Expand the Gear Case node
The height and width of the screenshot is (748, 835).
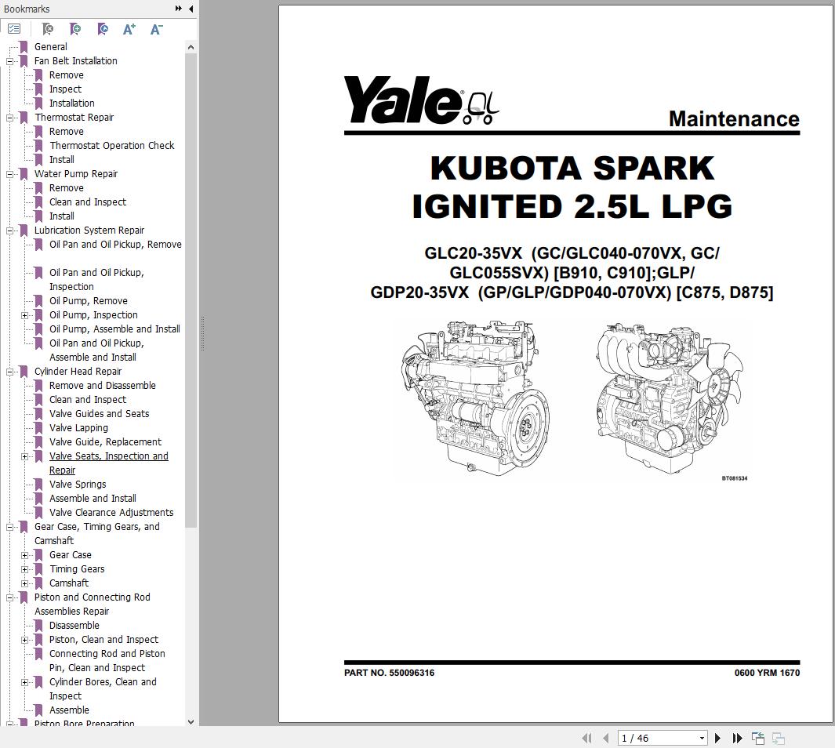coord(24,555)
